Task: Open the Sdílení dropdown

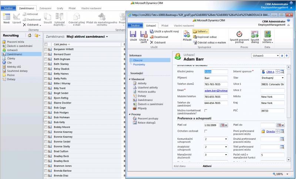Action: (x=201, y=31)
